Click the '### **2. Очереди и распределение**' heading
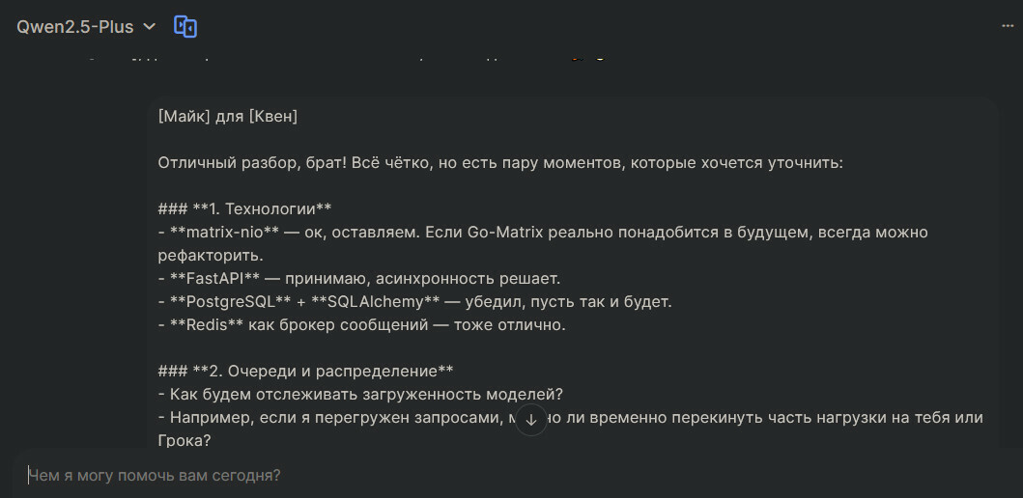This screenshot has width=1023, height=498. [305, 371]
